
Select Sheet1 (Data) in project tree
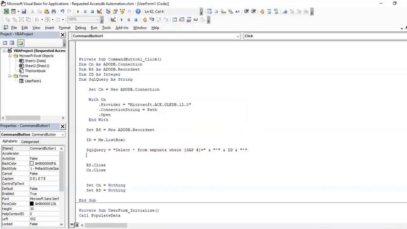tap(35, 61)
